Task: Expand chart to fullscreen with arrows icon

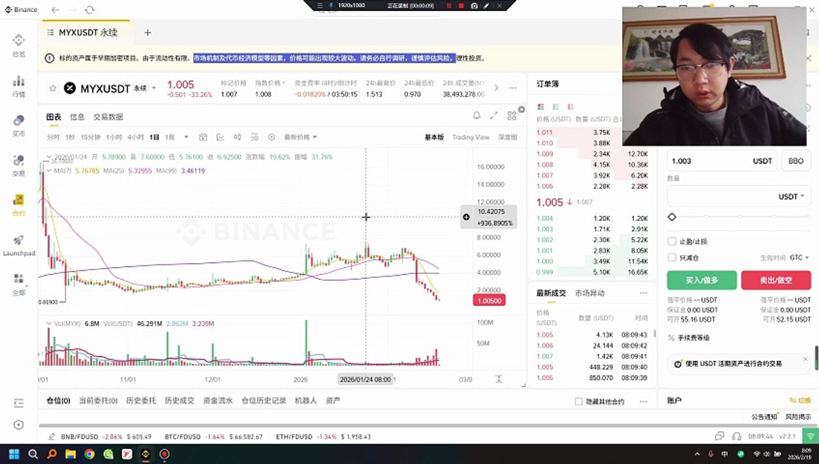Action: coord(494,115)
